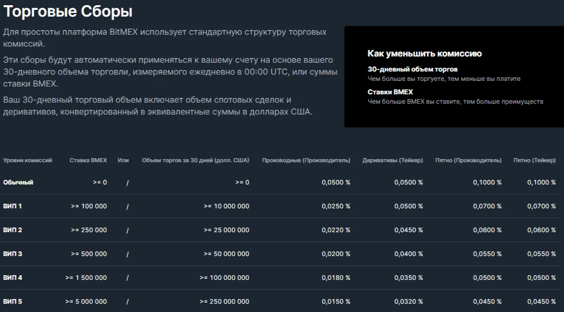Click 'Производные (Производитель)' column header
564x312 pixels.
(306, 160)
